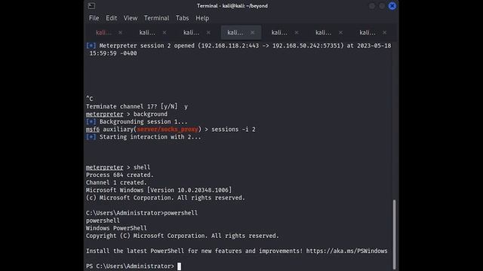This screenshot has width=483, height=271.
Task: Open the File menu
Action: [94, 18]
